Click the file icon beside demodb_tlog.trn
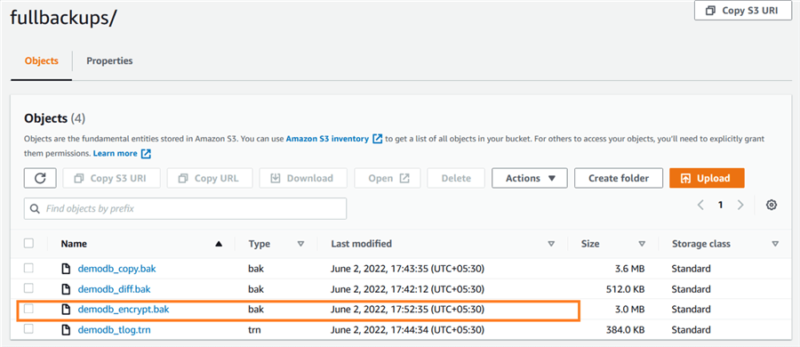 pyautogui.click(x=66, y=329)
